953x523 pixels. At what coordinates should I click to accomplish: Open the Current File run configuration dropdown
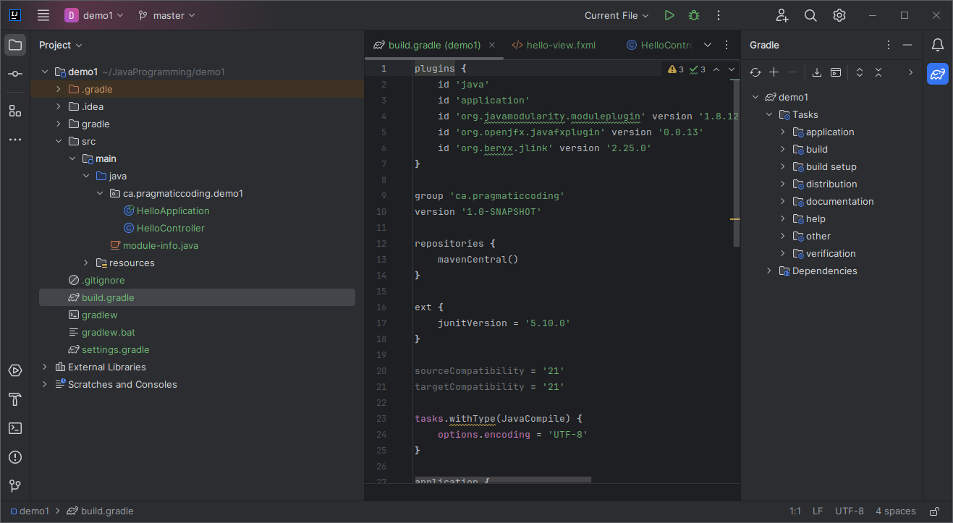point(617,15)
